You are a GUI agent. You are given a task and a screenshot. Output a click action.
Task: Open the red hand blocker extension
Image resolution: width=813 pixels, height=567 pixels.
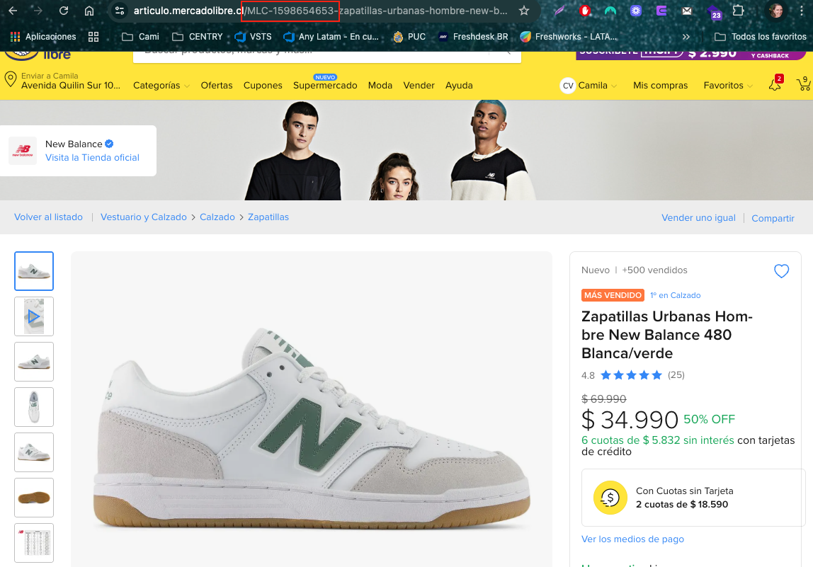pyautogui.click(x=586, y=11)
